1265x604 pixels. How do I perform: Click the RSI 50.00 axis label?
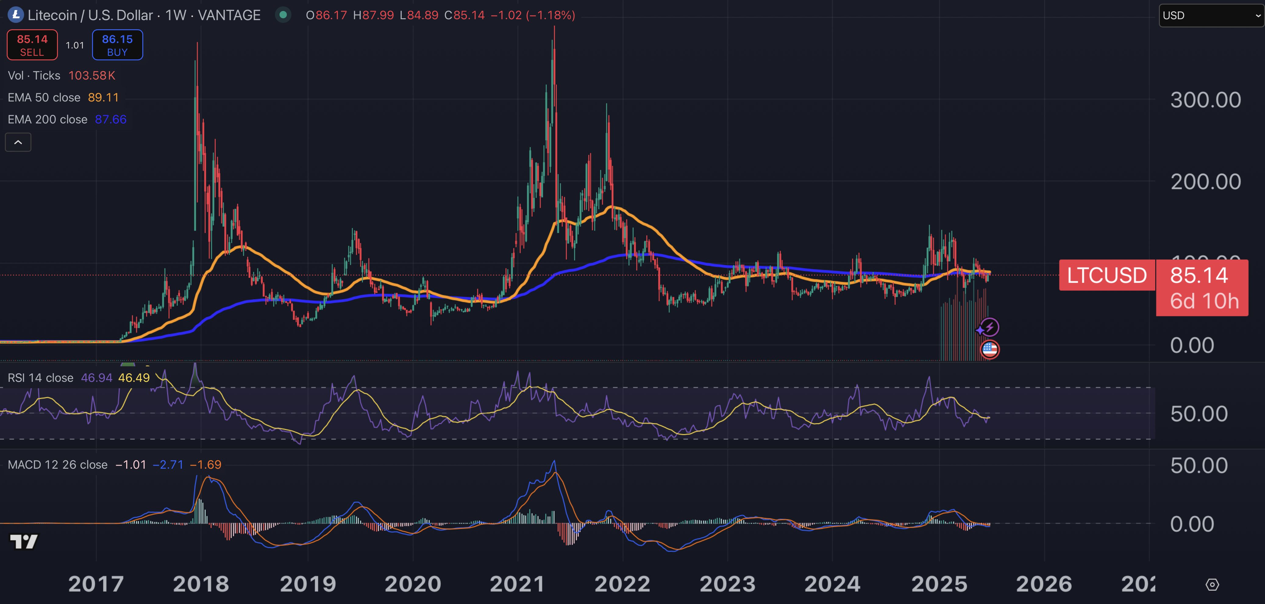(1199, 414)
